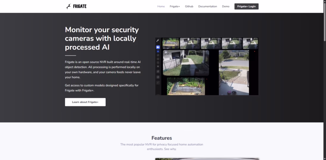Open the Github link in navbar
Screen dimensions: 326x160
(x=189, y=6)
